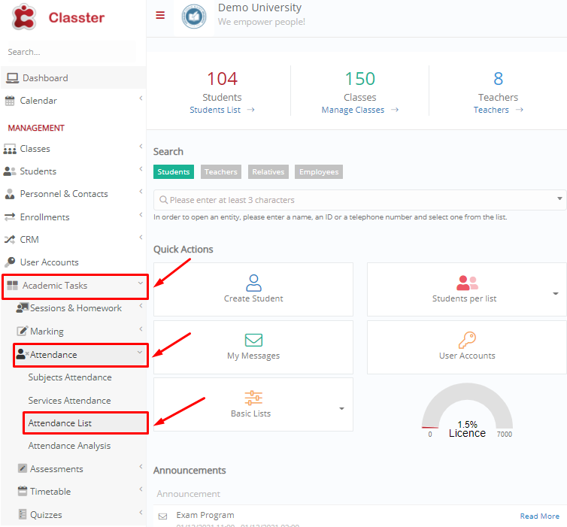Click the Attendance person icon
567x527 pixels.
22,354
